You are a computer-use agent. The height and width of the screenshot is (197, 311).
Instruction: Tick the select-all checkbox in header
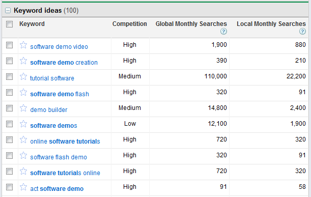[9, 24]
